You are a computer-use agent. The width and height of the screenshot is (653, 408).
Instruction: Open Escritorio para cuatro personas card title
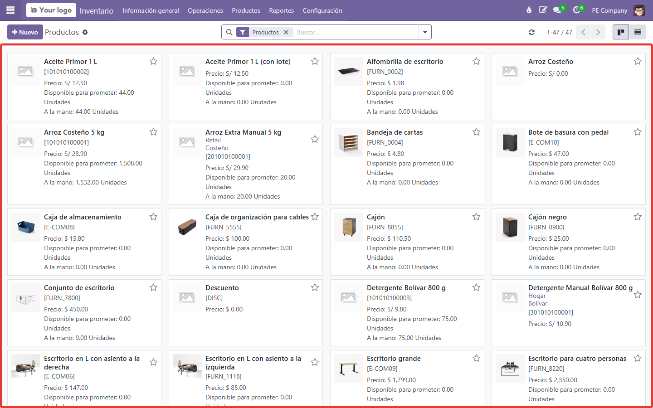point(577,359)
